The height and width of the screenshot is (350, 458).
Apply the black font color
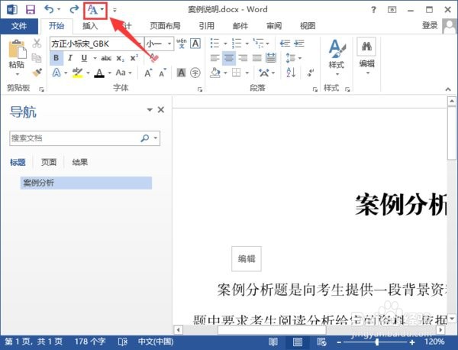click(99, 73)
